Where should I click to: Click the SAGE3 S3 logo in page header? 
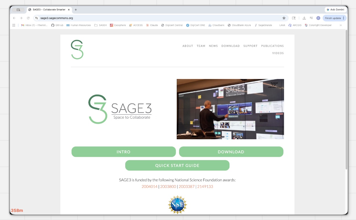(x=77, y=49)
